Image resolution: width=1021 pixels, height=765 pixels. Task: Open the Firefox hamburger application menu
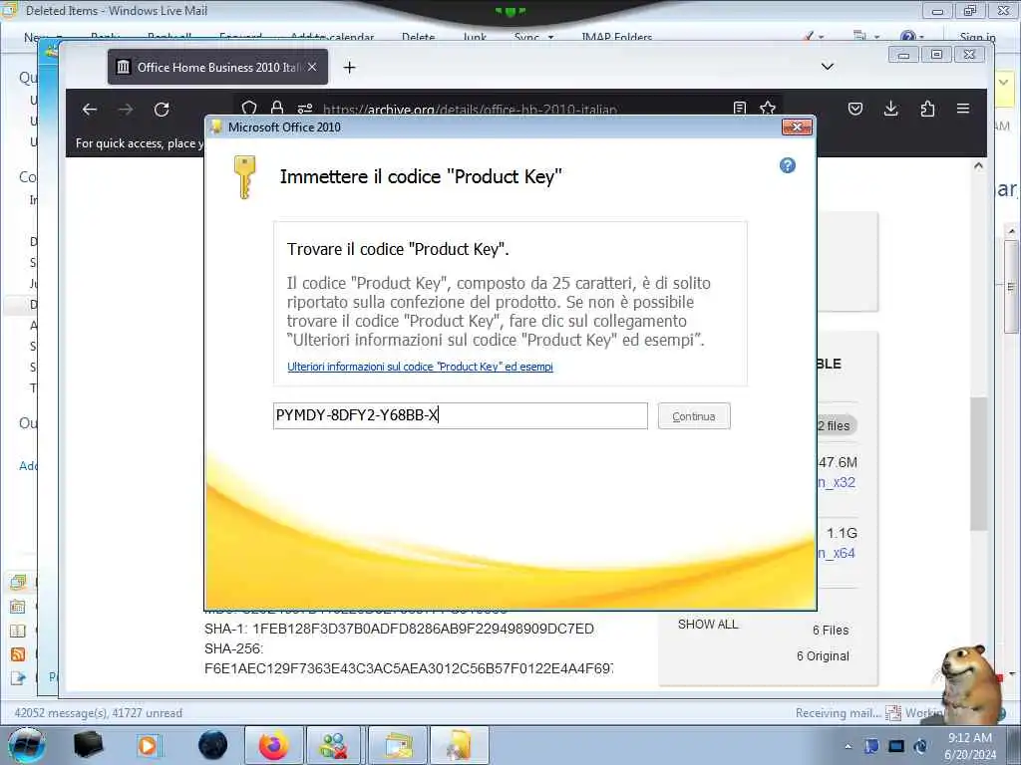pos(963,109)
